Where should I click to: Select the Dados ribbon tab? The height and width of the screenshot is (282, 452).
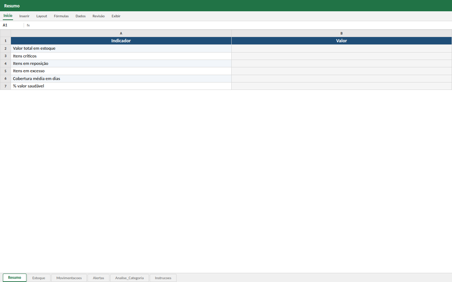(x=81, y=16)
